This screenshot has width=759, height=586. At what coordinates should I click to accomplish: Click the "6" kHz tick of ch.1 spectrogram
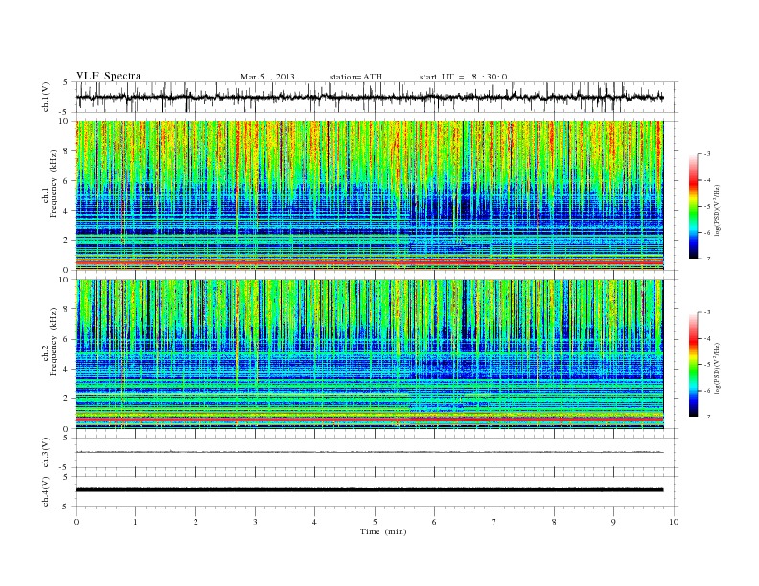[67, 181]
